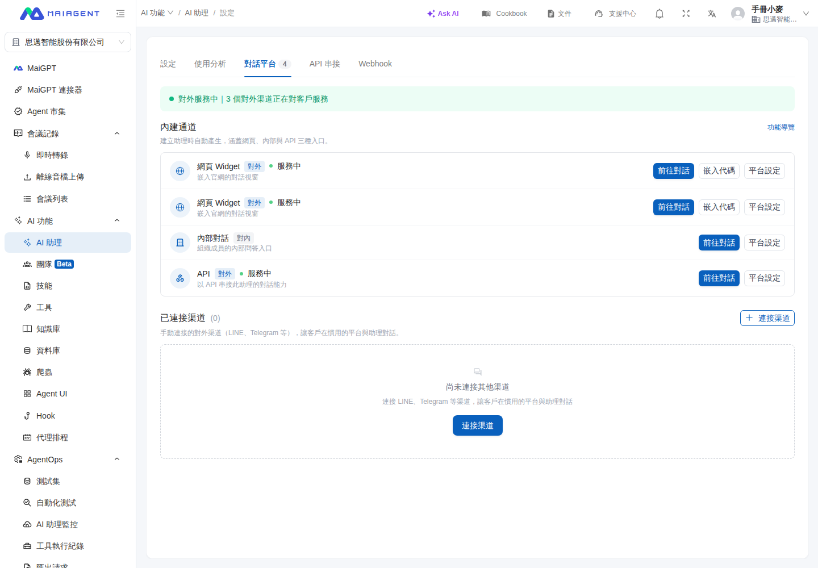Open 離線音檔上傳 upload item
This screenshot has width=818, height=568.
pos(68,177)
